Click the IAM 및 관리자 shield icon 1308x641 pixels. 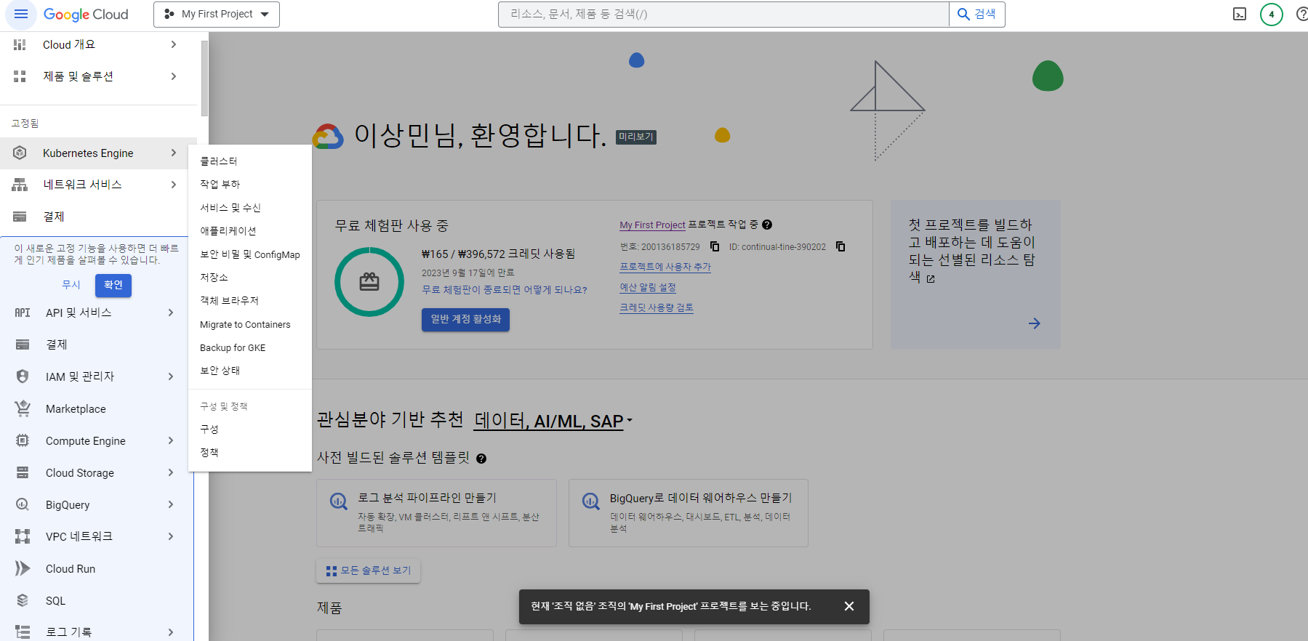pyautogui.click(x=23, y=376)
